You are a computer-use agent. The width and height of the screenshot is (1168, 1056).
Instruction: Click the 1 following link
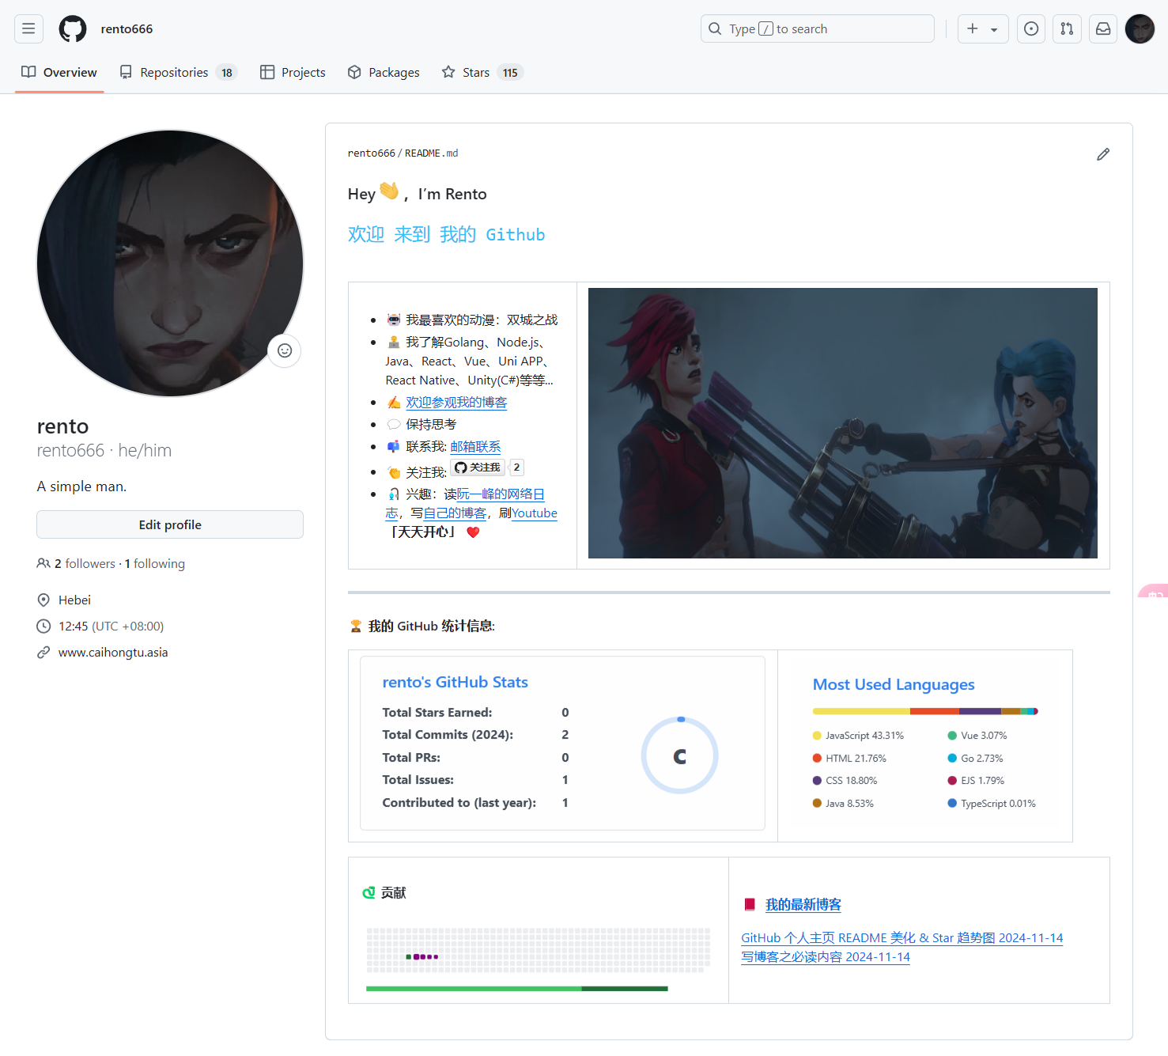click(x=155, y=563)
